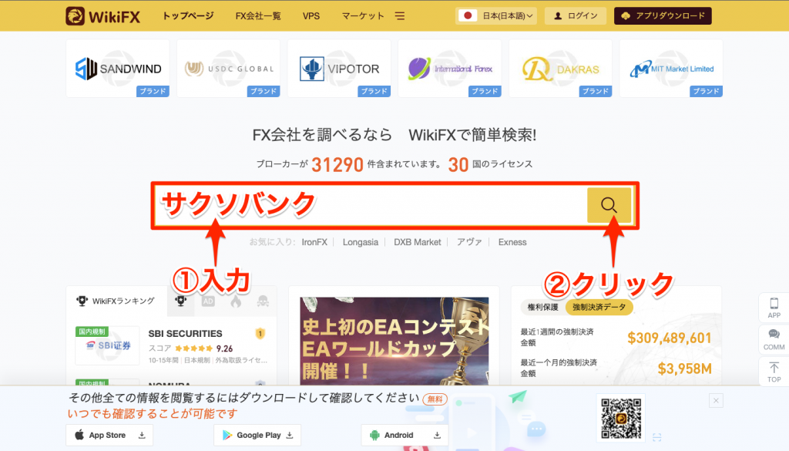Click the QR code image
The width and height of the screenshot is (789, 451).
[621, 419]
